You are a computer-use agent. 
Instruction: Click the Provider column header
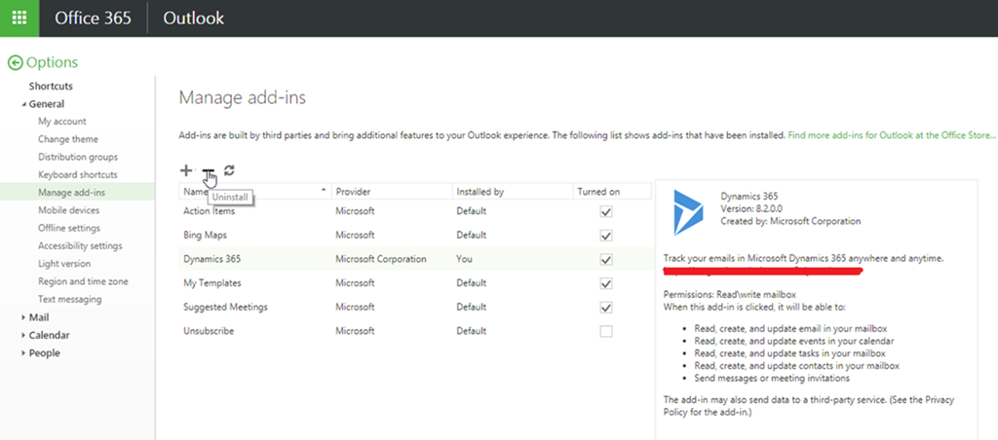[x=392, y=192]
